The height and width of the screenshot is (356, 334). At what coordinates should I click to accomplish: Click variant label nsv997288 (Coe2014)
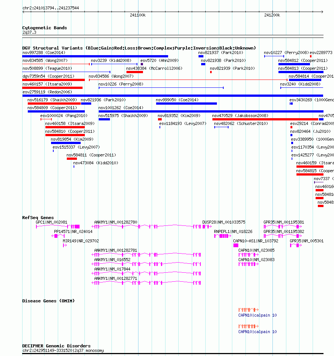pyautogui.click(x=44, y=53)
